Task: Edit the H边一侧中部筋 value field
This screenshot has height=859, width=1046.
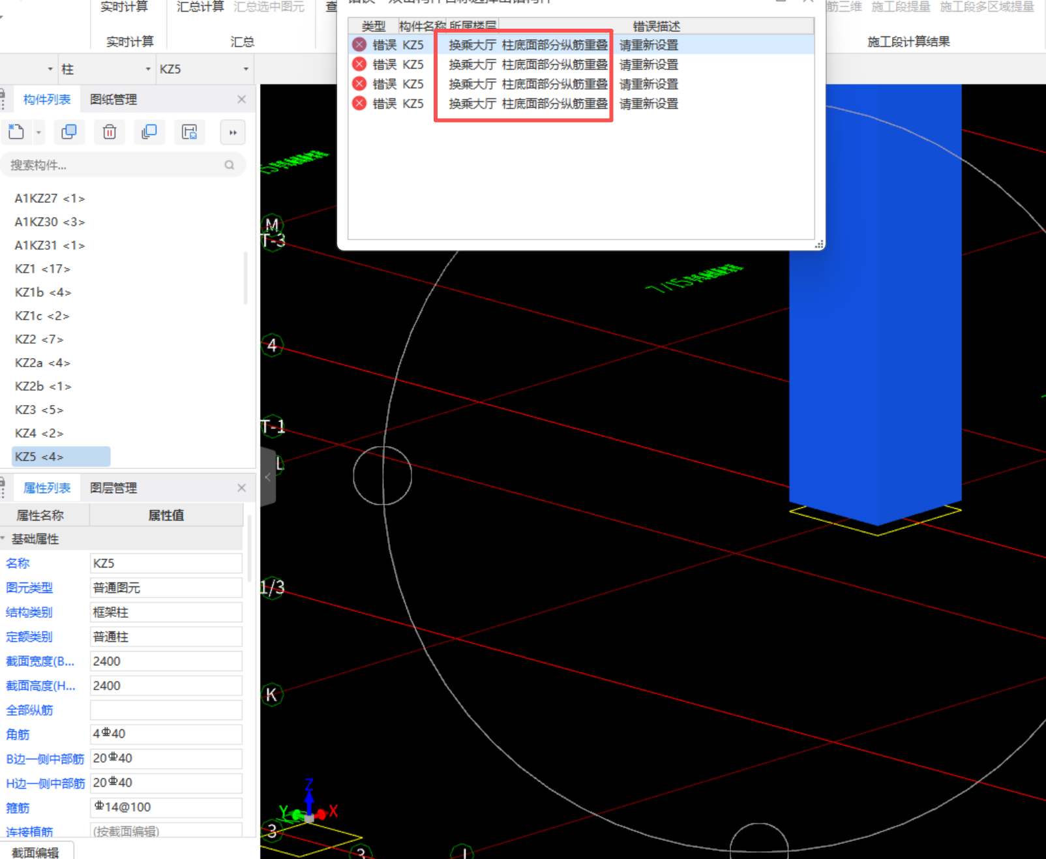Action: coord(166,783)
